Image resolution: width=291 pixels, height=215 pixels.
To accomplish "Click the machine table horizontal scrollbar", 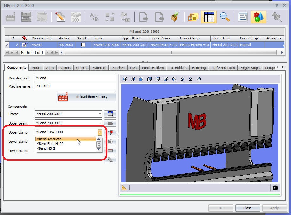I will (170, 53).
